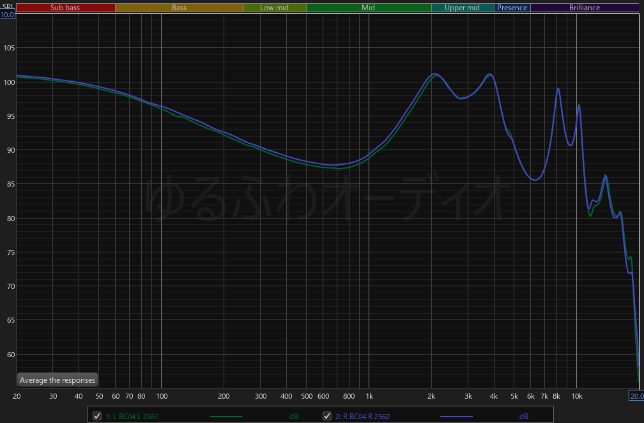Click the 100 SPL axis tick label
The height and width of the screenshot is (423, 644).
9,82
